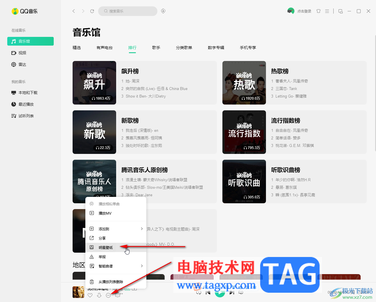Switch to the 分类歌单 tab
This screenshot has width=376, height=302.
184,48
